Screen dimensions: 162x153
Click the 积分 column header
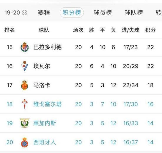[150, 30]
